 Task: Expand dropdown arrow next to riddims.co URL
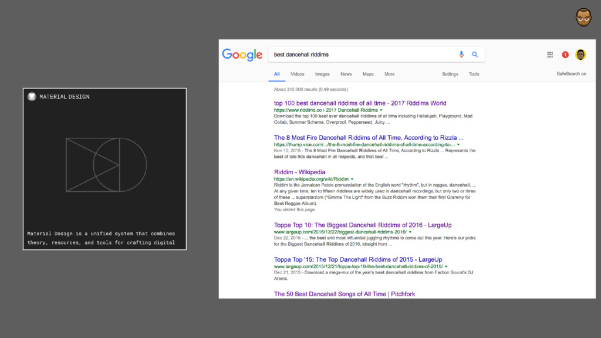click(381, 110)
